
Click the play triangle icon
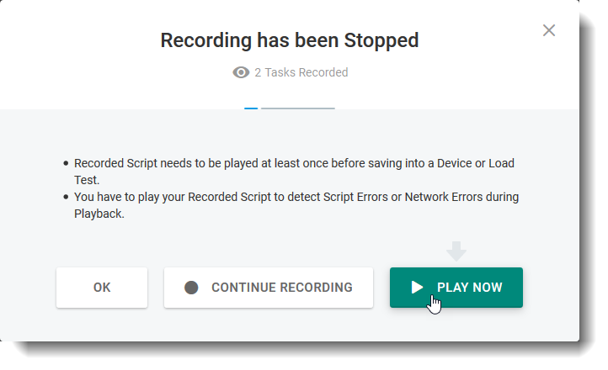[417, 288]
